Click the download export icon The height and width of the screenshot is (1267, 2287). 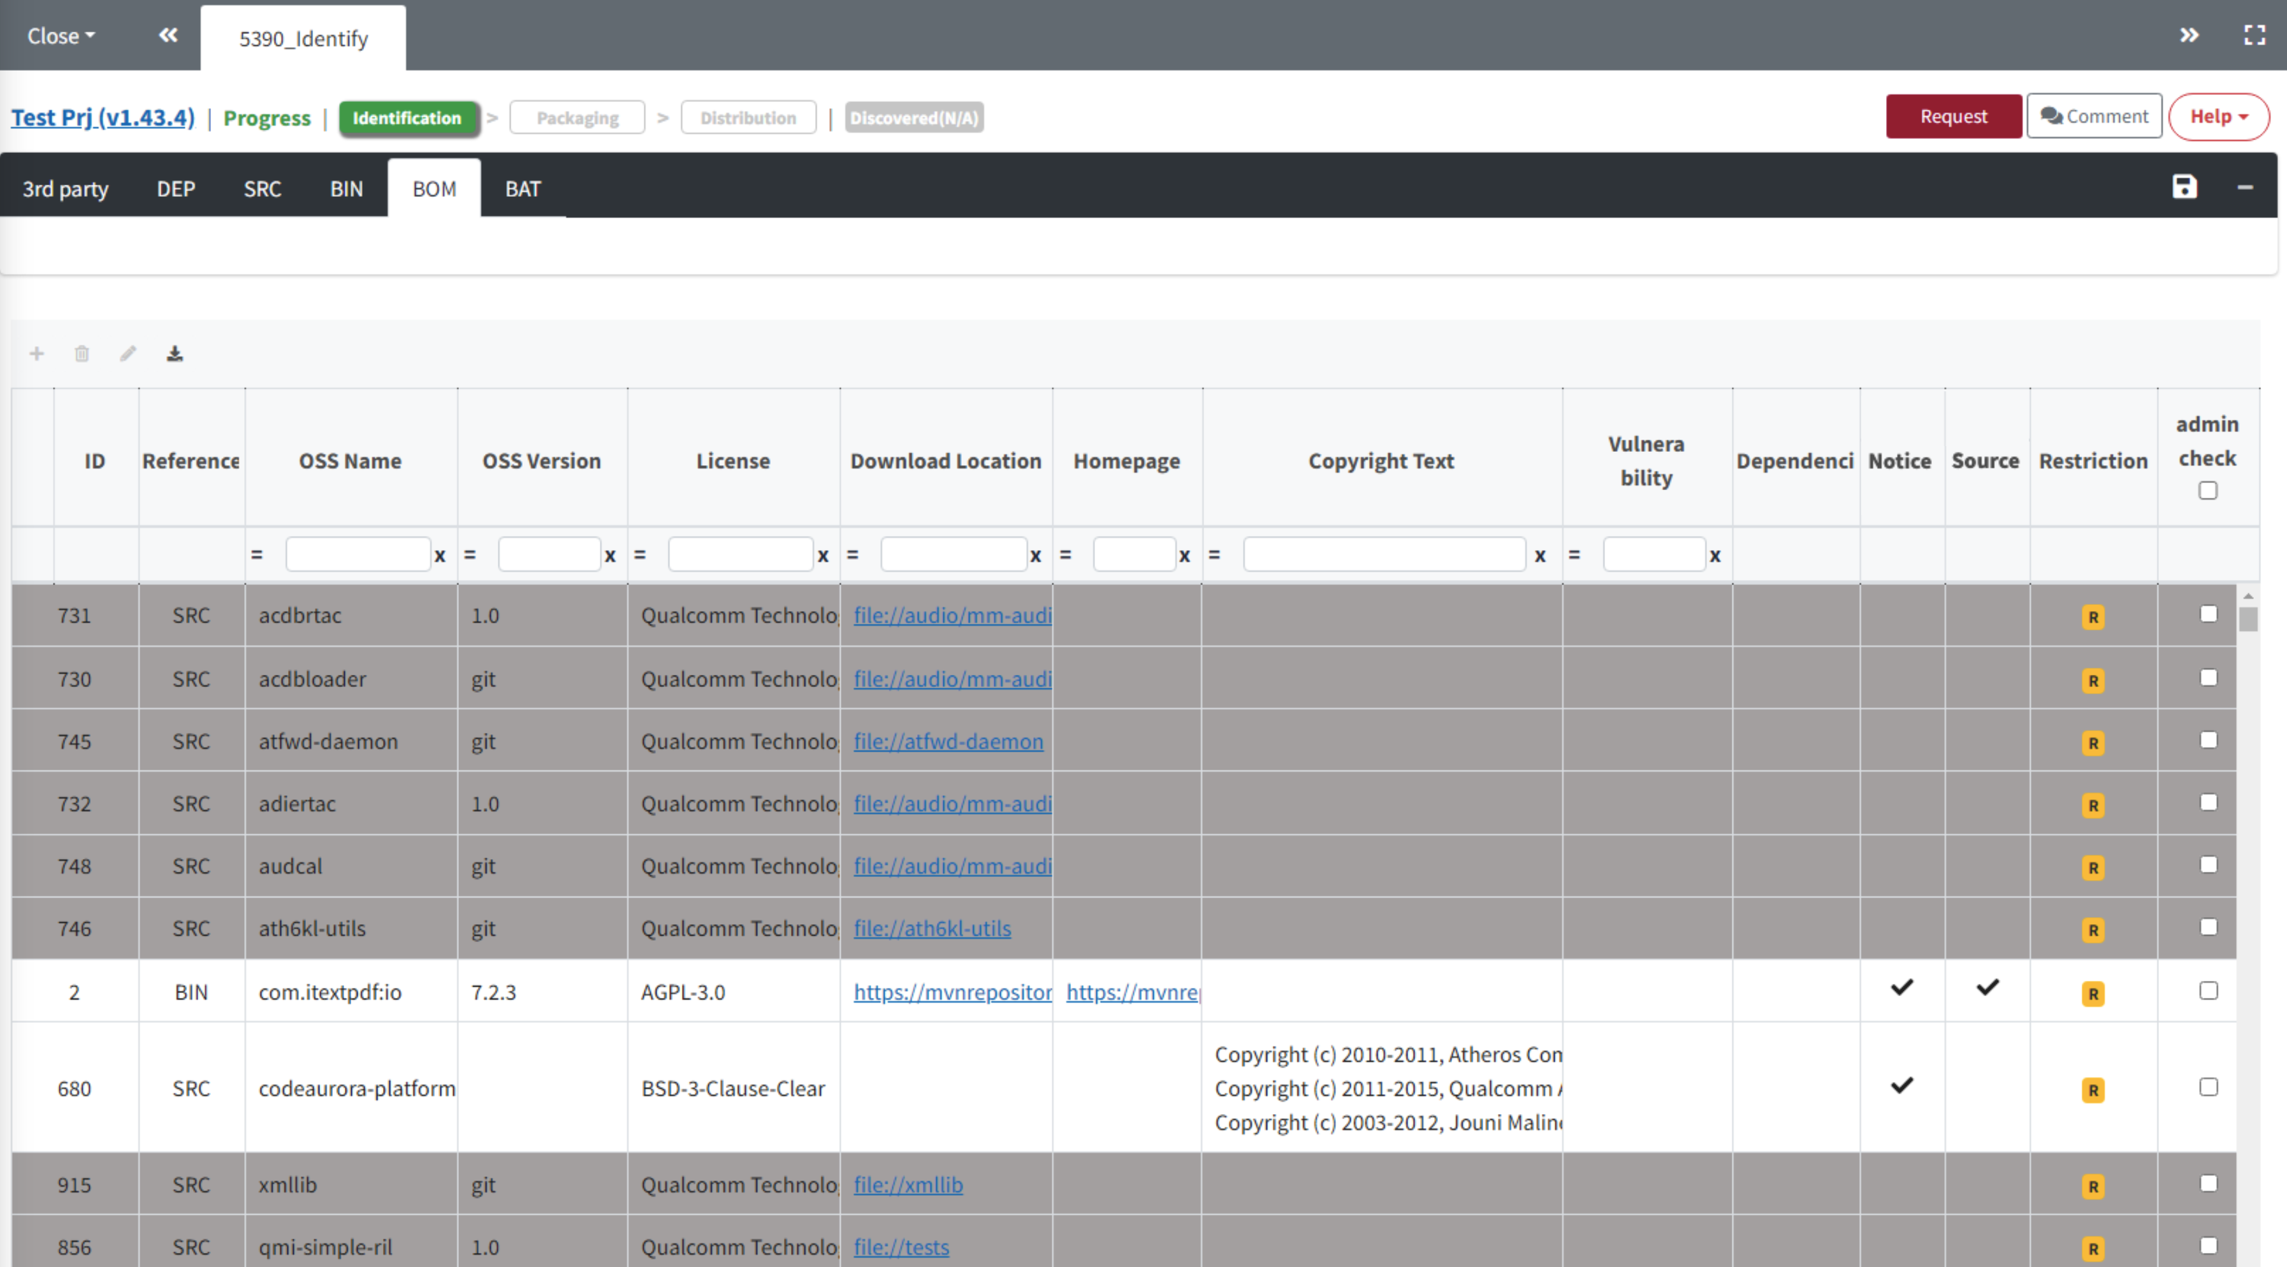point(175,353)
